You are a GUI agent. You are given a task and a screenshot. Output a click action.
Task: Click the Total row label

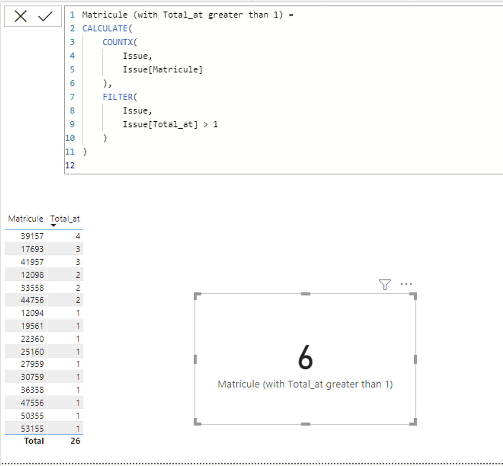pyautogui.click(x=34, y=441)
